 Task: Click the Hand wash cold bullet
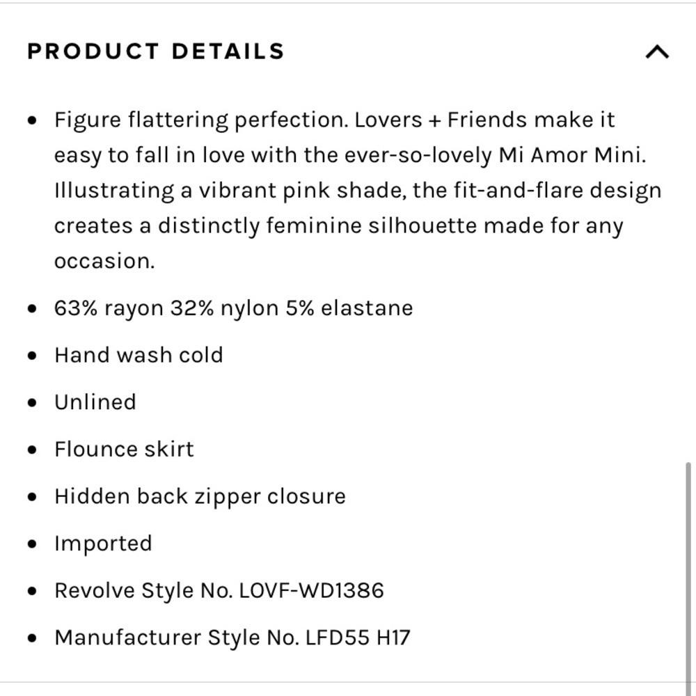[x=139, y=355]
